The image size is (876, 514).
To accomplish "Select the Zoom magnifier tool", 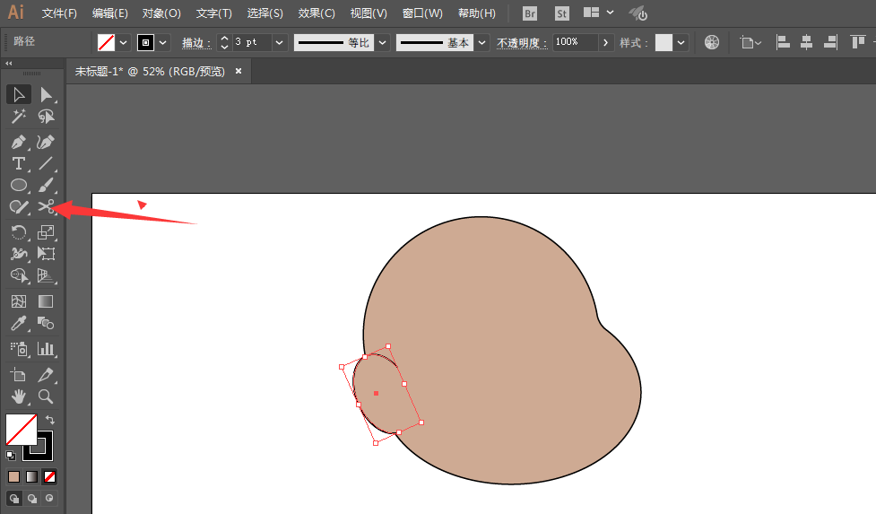I will point(46,396).
